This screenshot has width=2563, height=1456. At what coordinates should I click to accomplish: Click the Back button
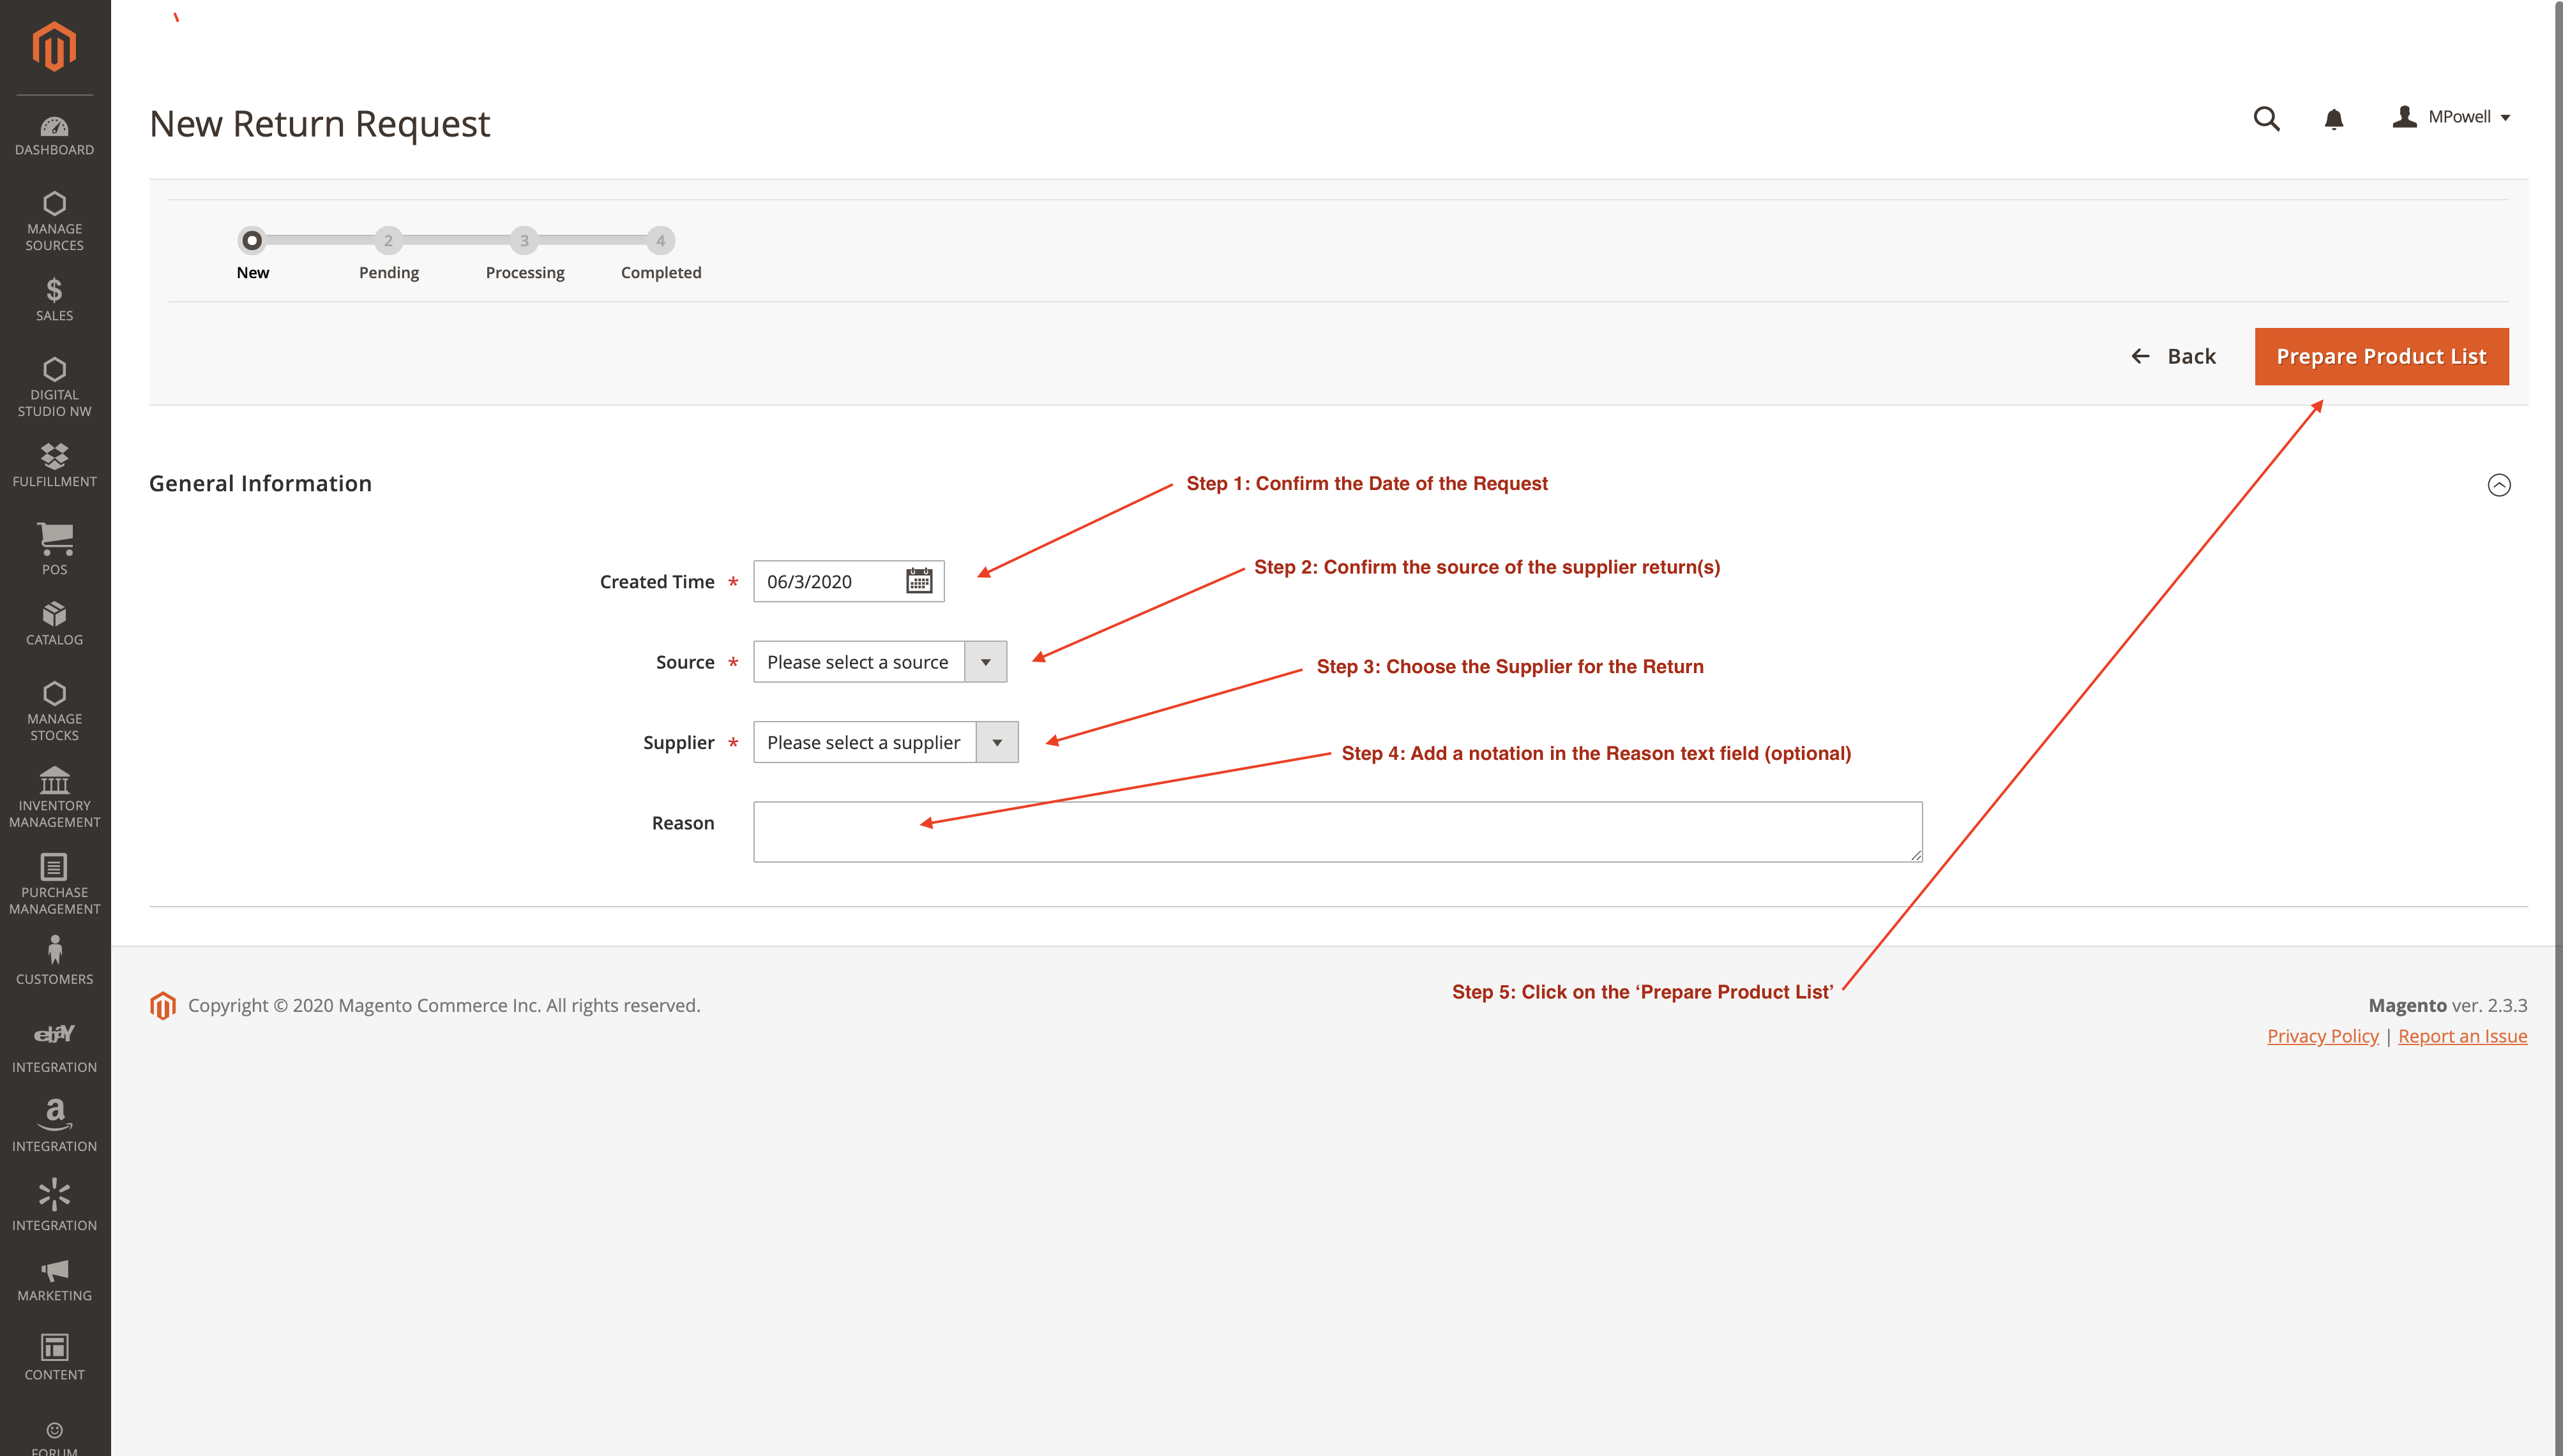(2174, 356)
